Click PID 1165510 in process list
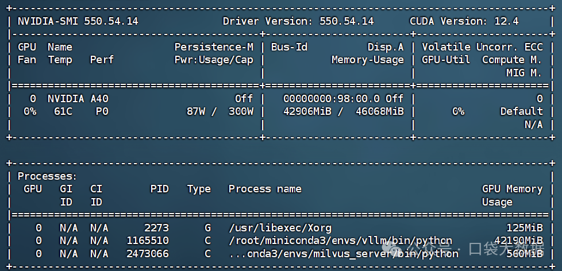This screenshot has height=271, width=562. pyautogui.click(x=148, y=240)
